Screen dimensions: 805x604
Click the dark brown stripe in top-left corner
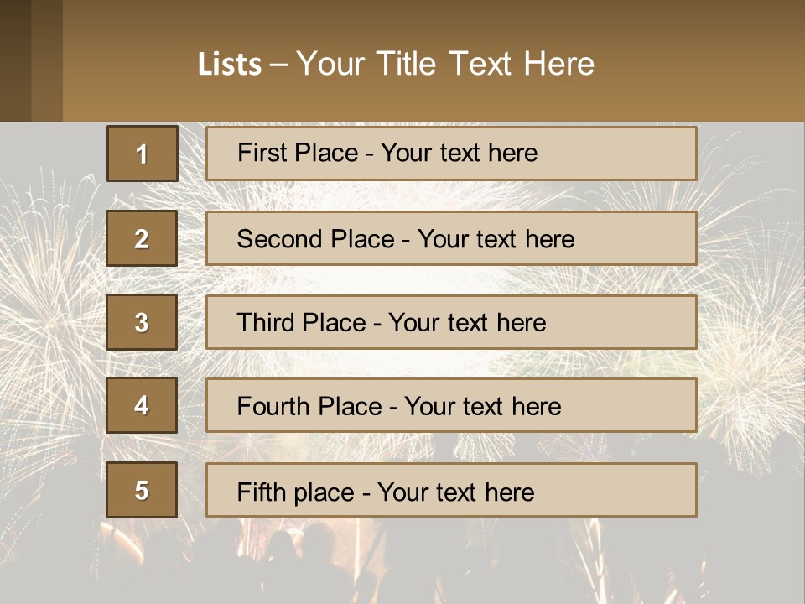15,60
